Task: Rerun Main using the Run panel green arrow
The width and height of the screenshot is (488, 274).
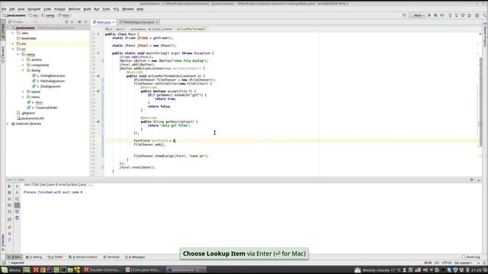Action: (9, 186)
